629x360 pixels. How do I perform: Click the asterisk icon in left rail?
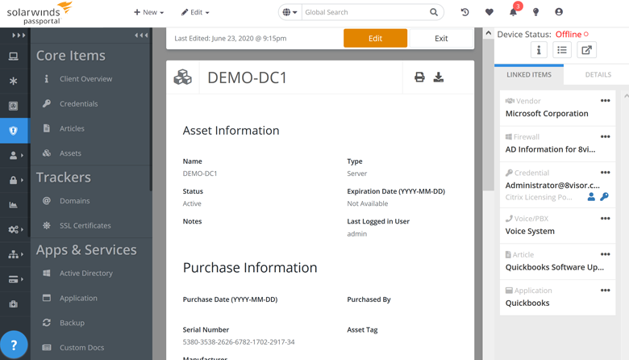coord(13,81)
